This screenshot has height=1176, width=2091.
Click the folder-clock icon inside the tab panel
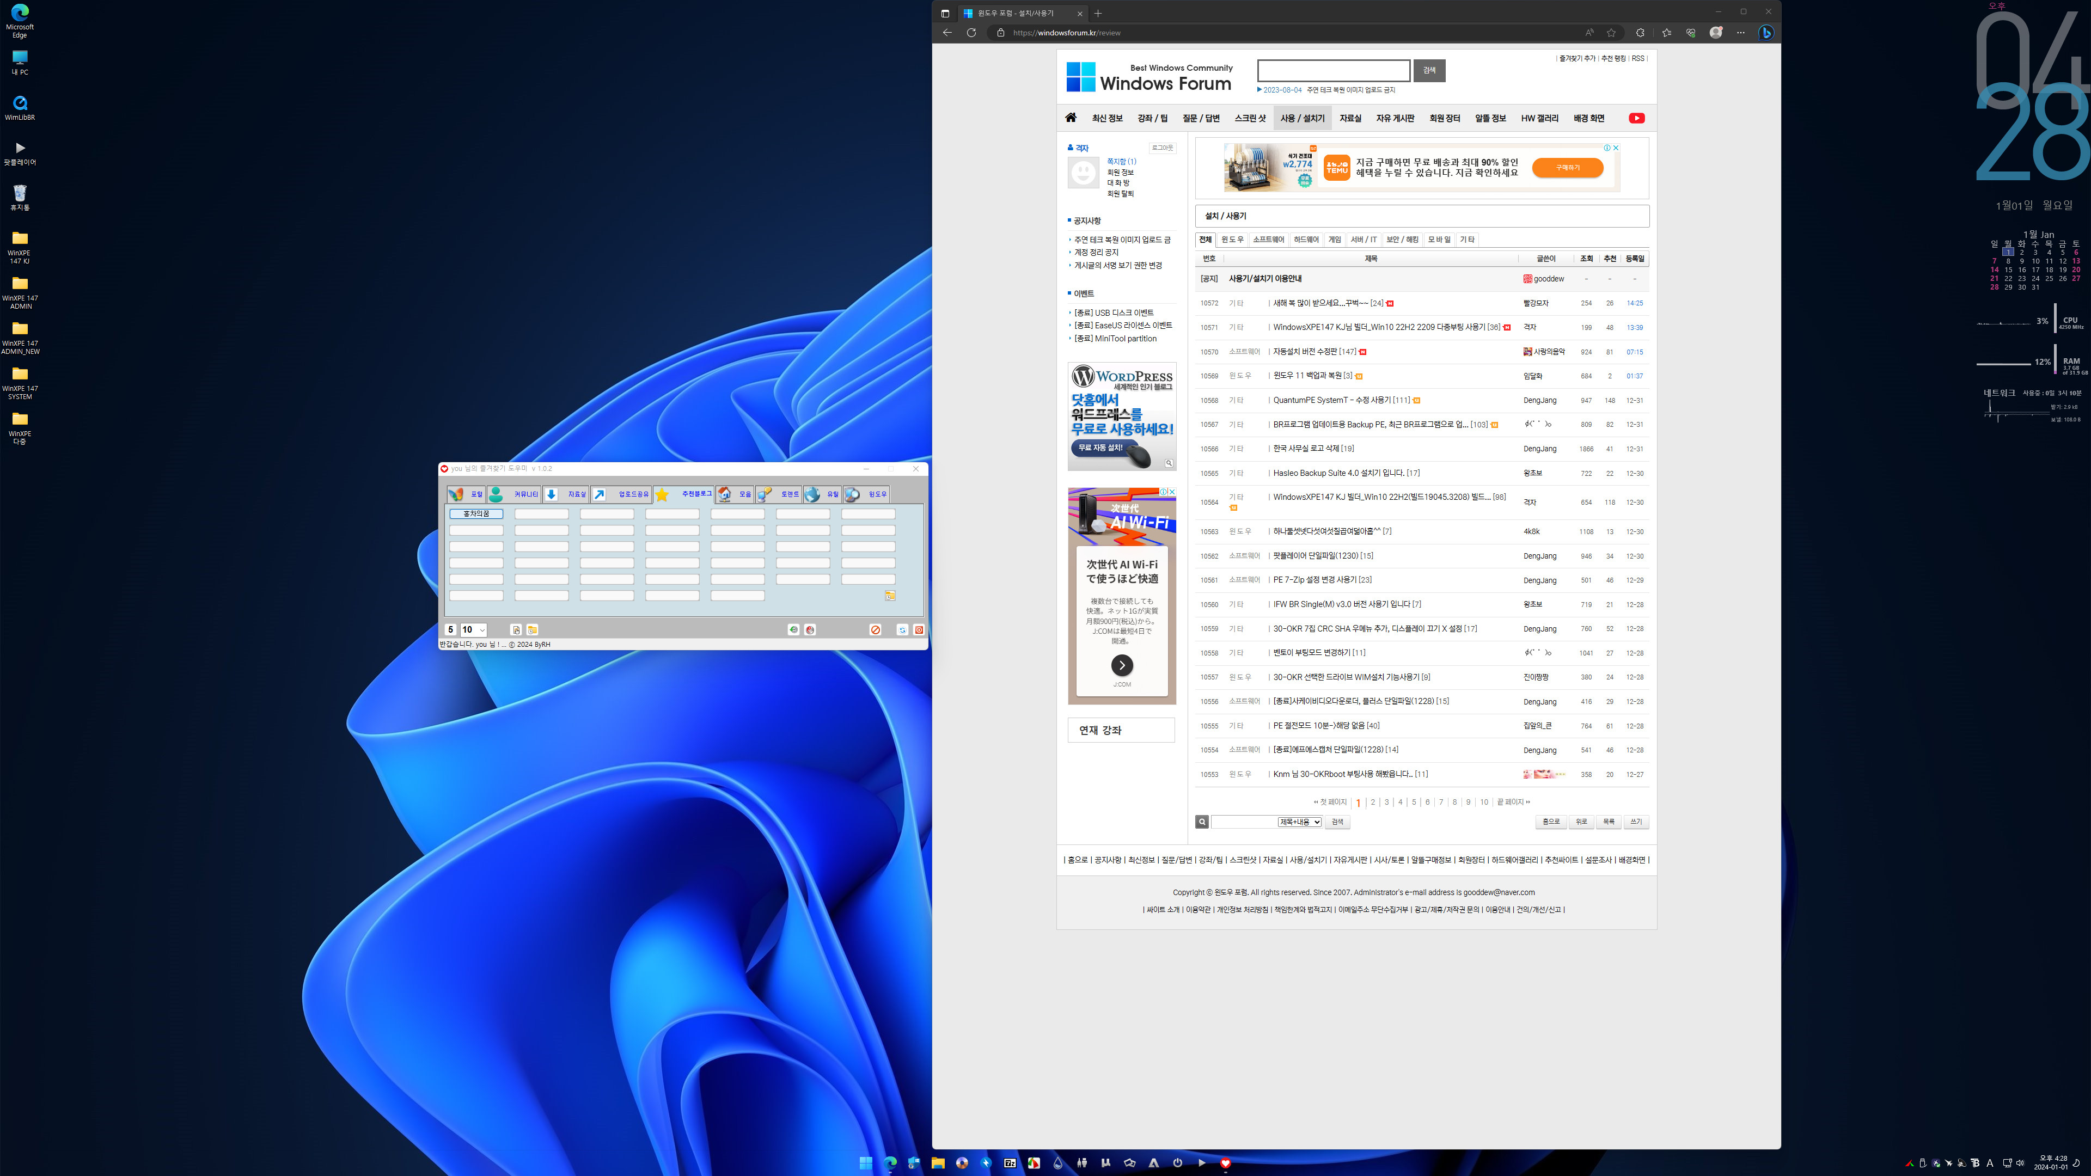pos(890,596)
